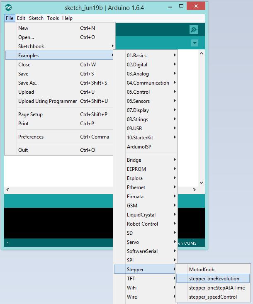Open the Sketch menu
This screenshot has width=253, height=304.
pyautogui.click(x=36, y=18)
